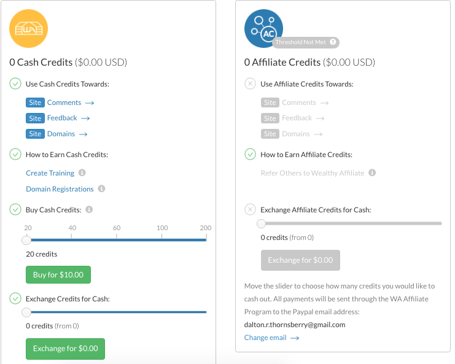Click info icon next to Buy Cash Credits
The image size is (455, 364).
89,210
